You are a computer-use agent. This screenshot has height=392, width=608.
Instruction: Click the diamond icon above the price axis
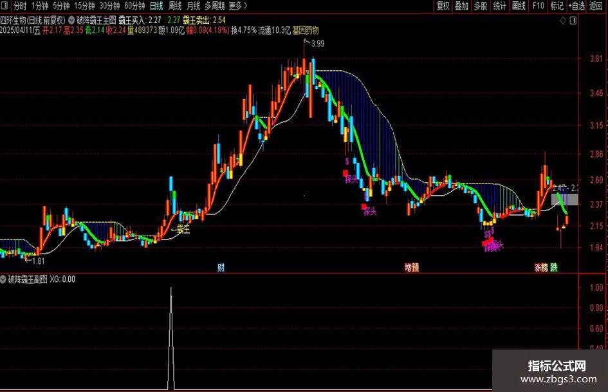click(562, 21)
